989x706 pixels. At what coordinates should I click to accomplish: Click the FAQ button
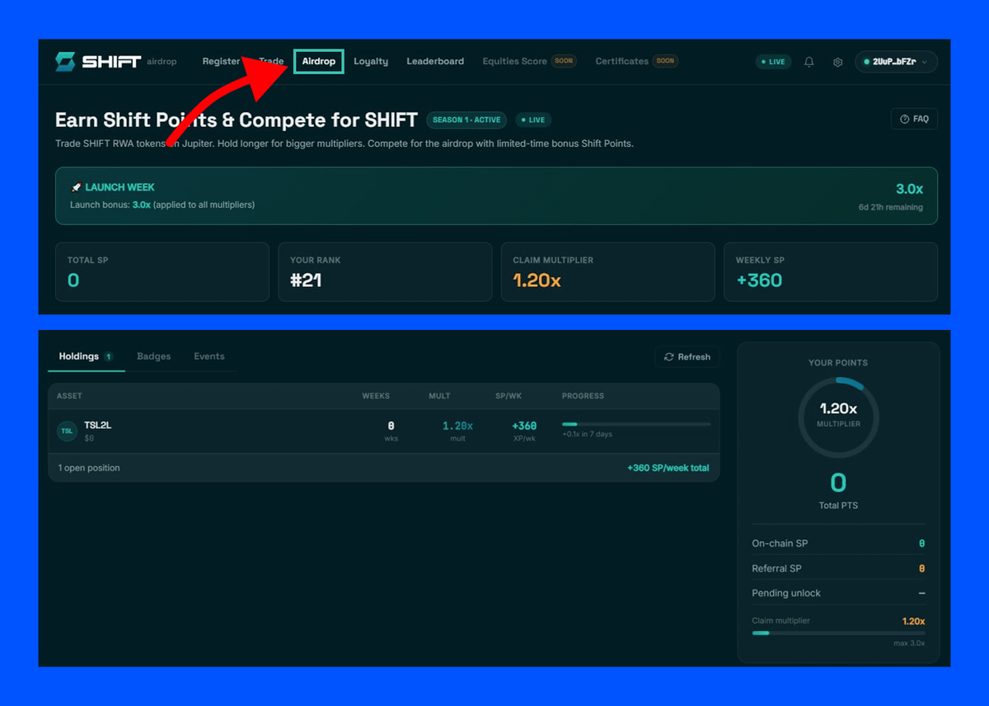click(914, 119)
